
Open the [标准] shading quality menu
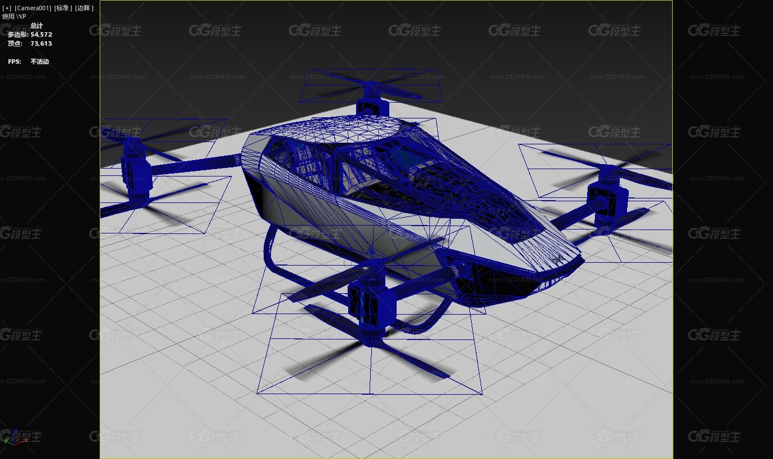pos(63,8)
